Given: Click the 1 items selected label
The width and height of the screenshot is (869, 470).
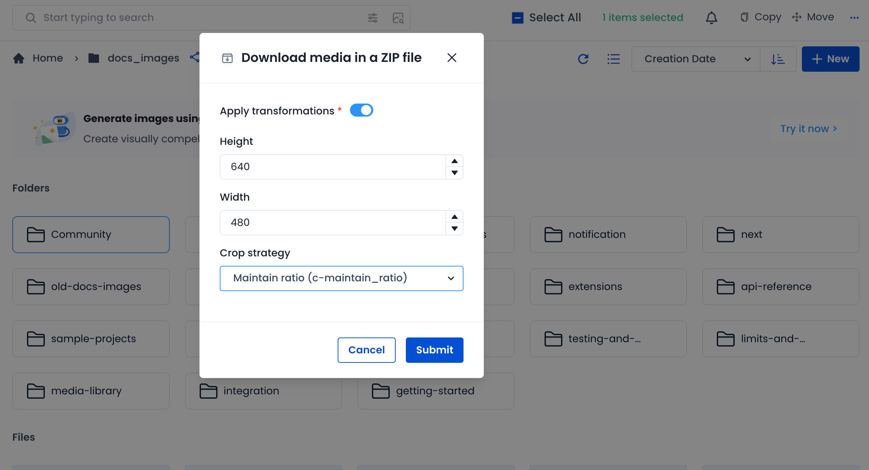Looking at the screenshot, I should click(642, 17).
